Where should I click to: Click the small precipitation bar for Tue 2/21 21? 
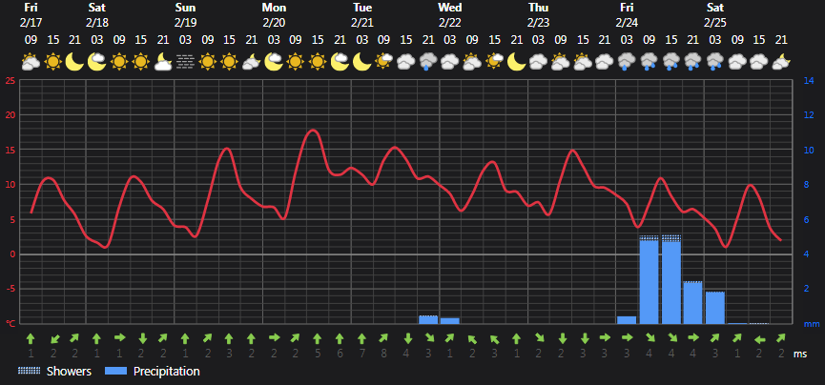coord(428,319)
